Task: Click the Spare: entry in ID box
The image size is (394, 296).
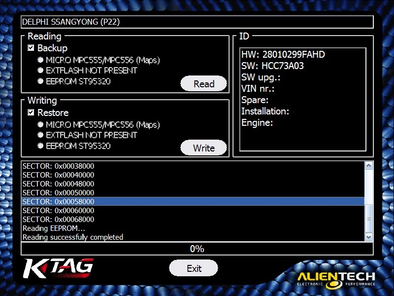Action: point(255,100)
